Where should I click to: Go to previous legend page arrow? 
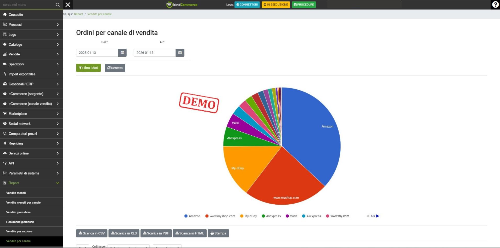[368, 216]
